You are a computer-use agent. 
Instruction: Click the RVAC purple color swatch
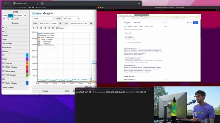pyautogui.click(x=27, y=59)
